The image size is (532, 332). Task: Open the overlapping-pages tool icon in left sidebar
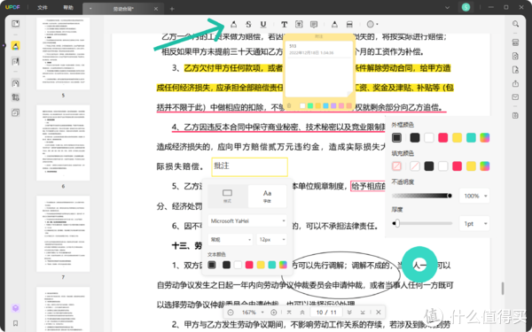point(15,112)
